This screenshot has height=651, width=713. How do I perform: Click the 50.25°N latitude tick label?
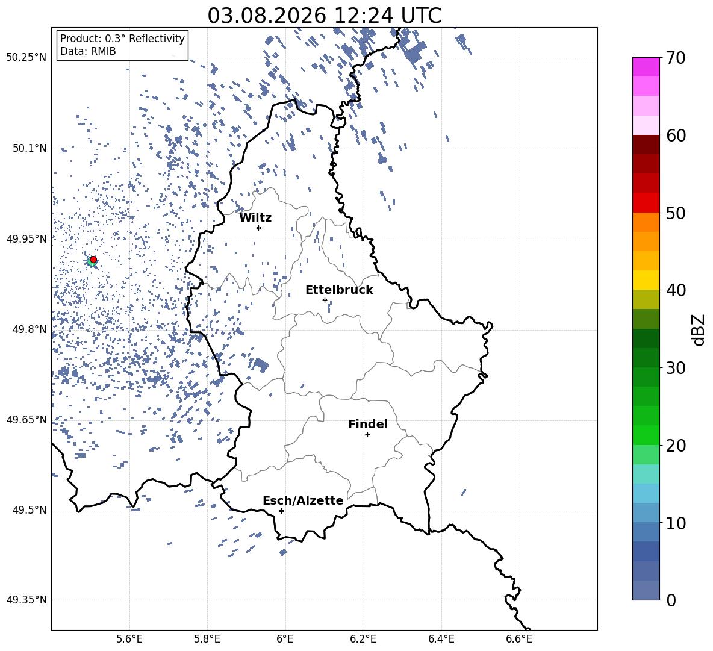click(x=26, y=58)
